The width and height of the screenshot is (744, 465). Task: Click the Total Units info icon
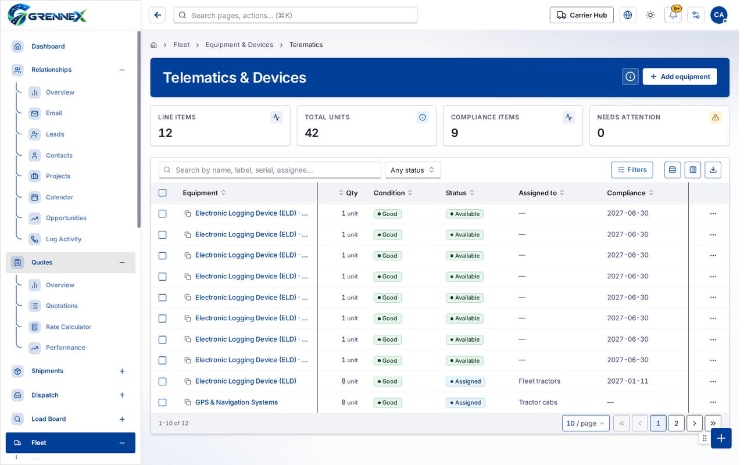[423, 117]
